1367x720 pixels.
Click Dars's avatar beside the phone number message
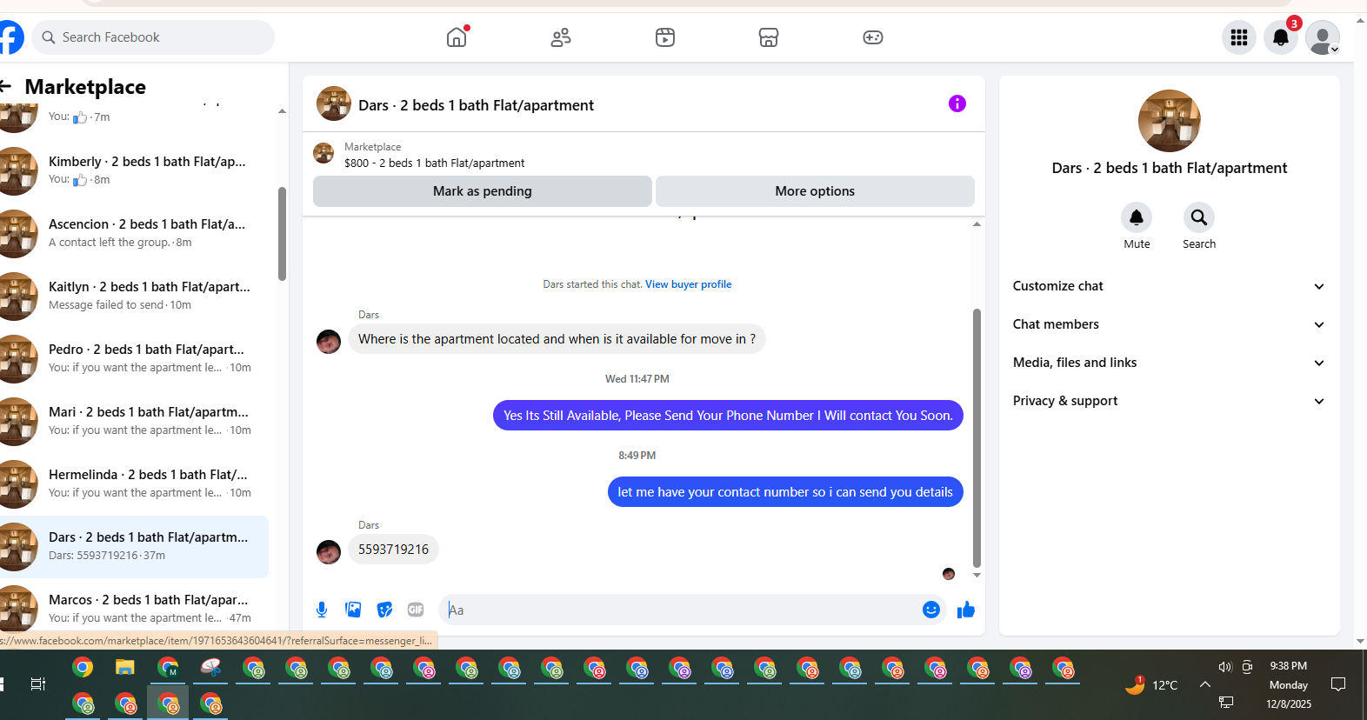click(x=329, y=551)
